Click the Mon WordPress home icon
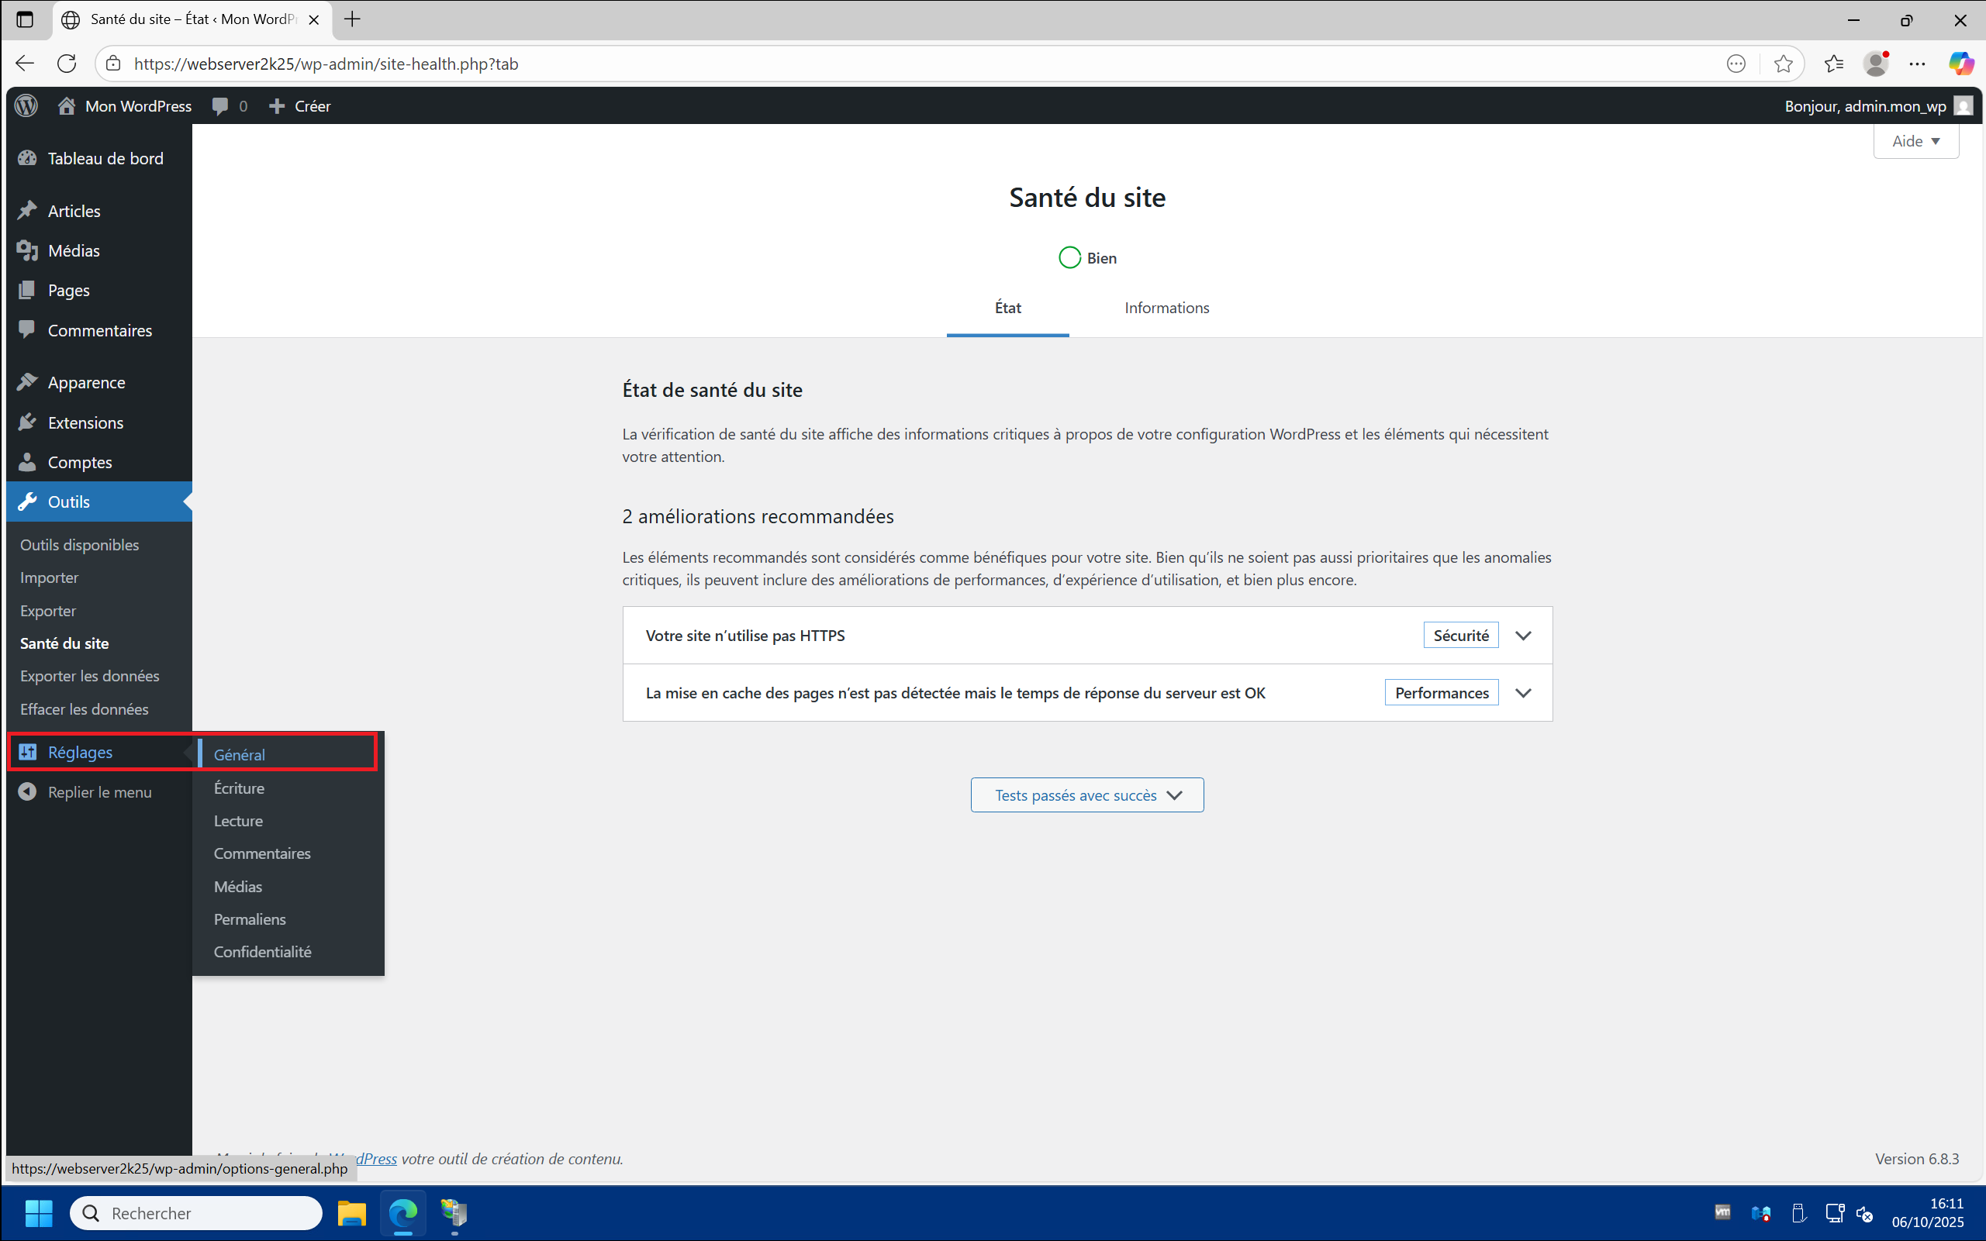The height and width of the screenshot is (1241, 1986). 67,106
